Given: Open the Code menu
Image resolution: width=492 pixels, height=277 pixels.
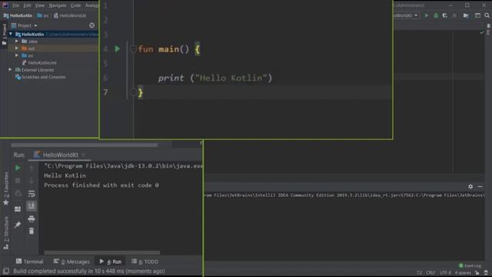Looking at the screenshot, I should 75,5.
